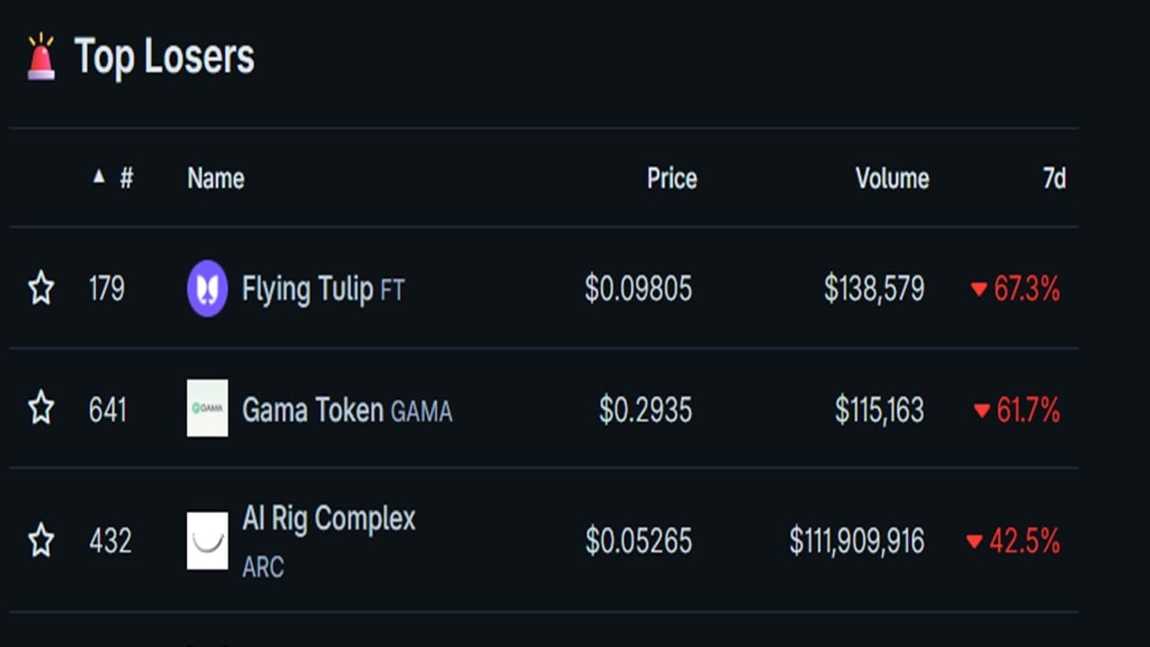Click the Top Losers heading
The image size is (1150, 647).
[164, 57]
